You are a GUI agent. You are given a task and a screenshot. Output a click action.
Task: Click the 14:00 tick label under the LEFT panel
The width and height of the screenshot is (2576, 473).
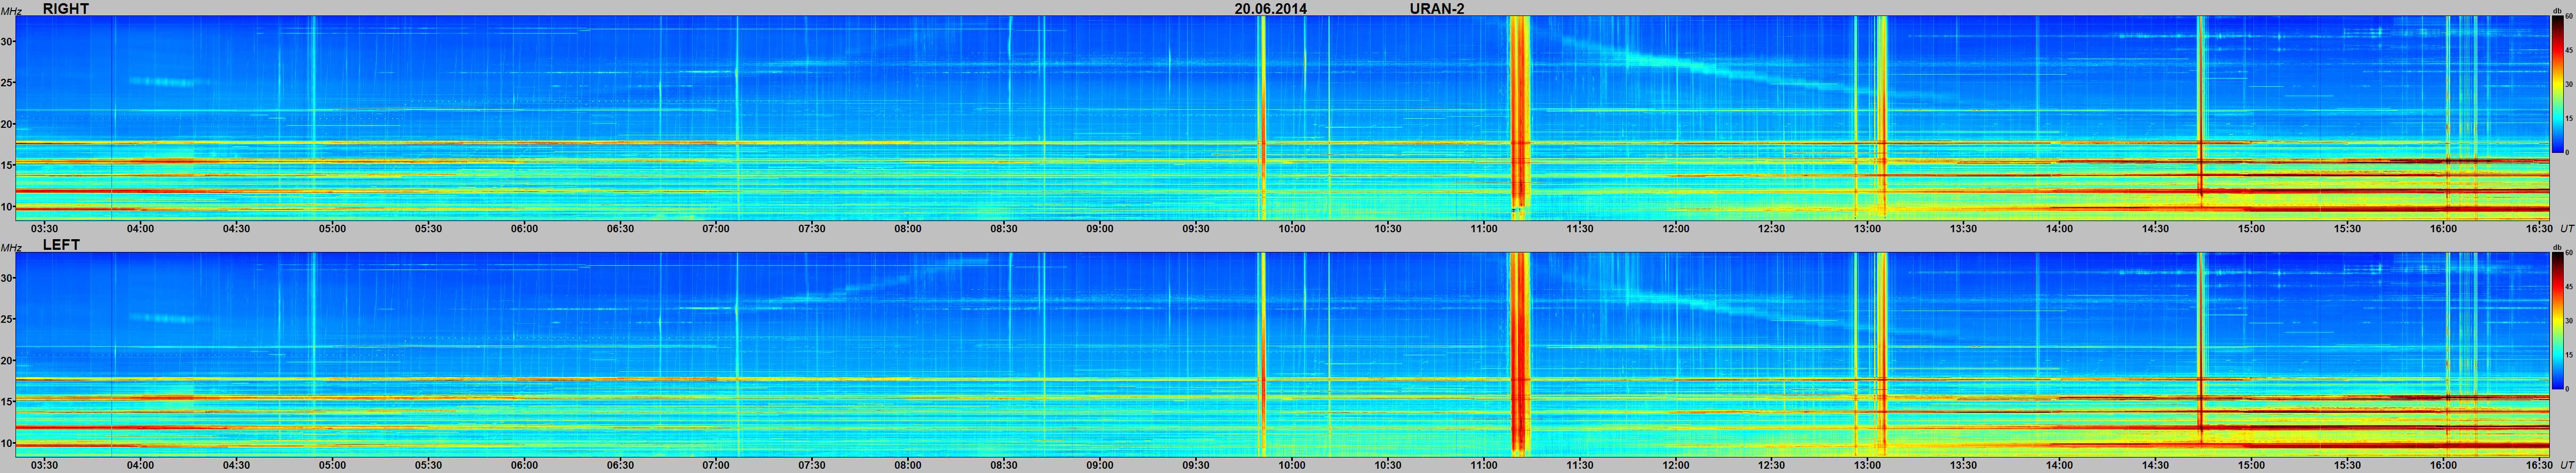point(2060,465)
